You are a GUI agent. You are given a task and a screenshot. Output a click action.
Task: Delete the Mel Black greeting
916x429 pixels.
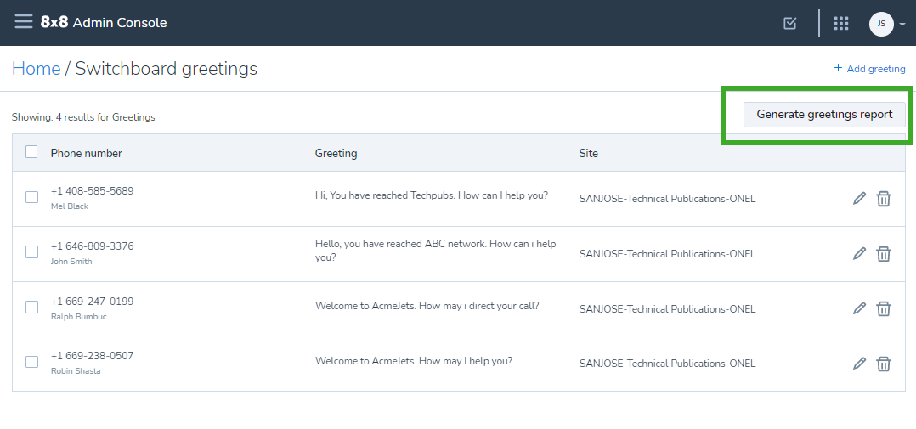click(x=884, y=199)
